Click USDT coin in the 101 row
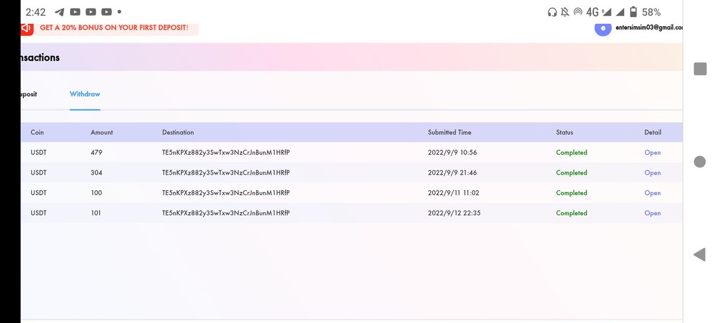Image resolution: width=718 pixels, height=323 pixels. 38,213
